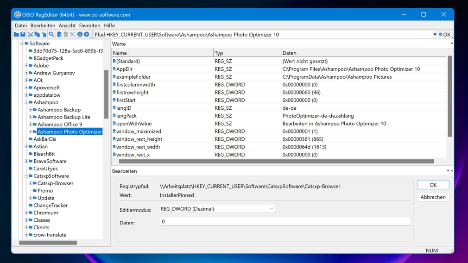Click the Abbrechen button
468x263 pixels.
click(433, 197)
